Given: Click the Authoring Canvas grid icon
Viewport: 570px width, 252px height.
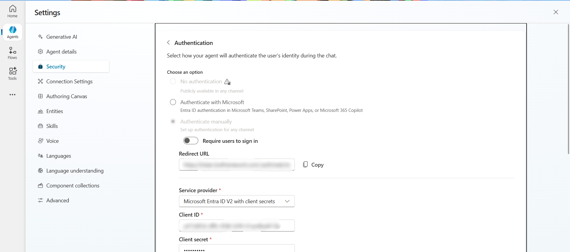Looking at the screenshot, I should tap(40, 96).
